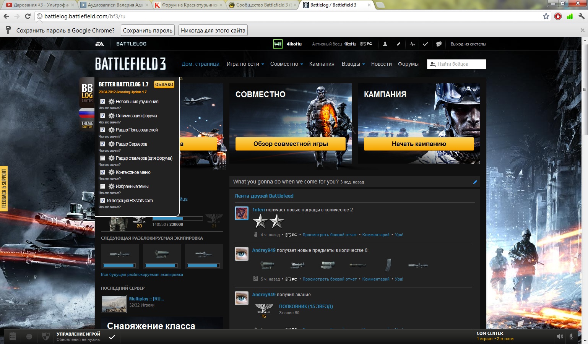Viewport: 588px width, 344px height.
Task: Enable Радар спамеров (для форума) checkbox
Action: (x=102, y=158)
